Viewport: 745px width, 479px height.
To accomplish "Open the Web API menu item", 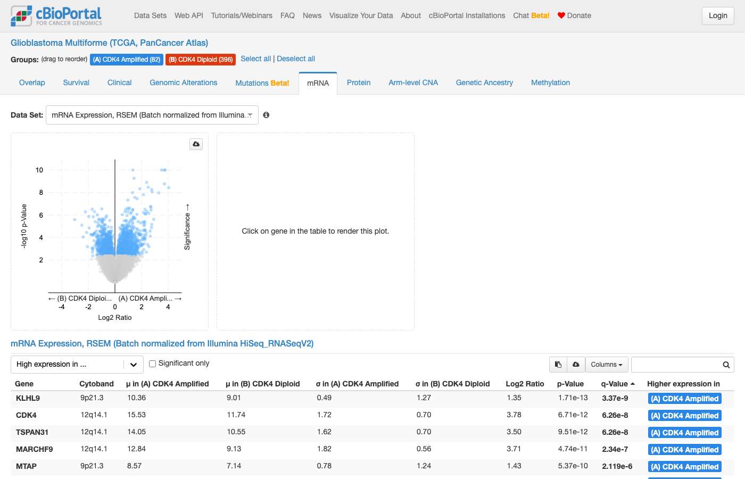I will tap(189, 15).
